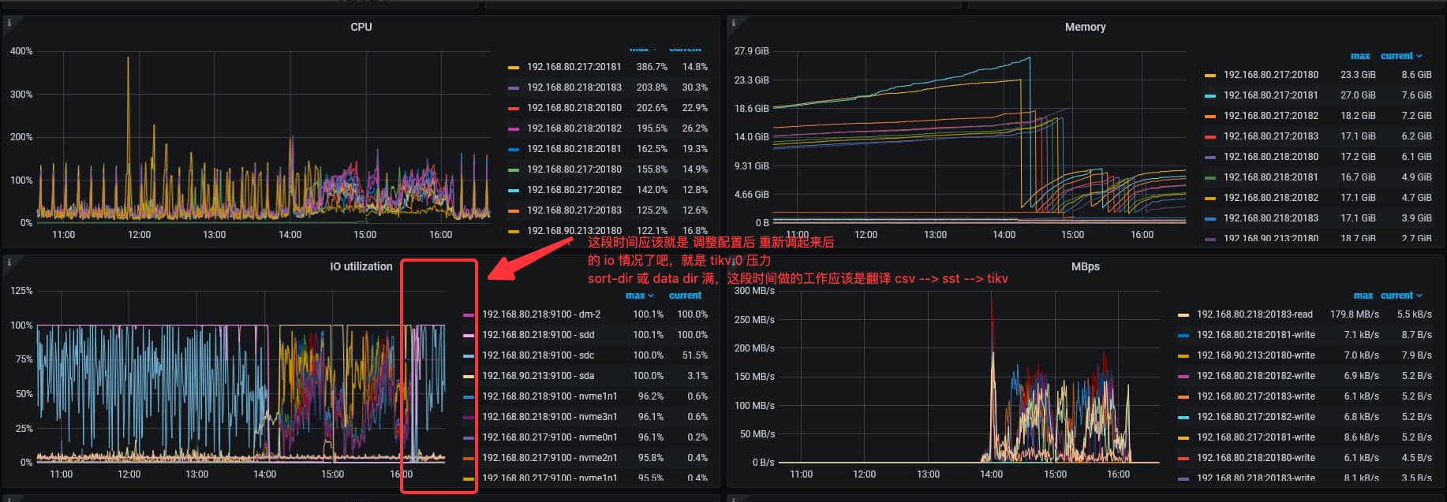This screenshot has width=1447, height=502.
Task: Toggle series 192.168.80.218:9100 - dm-2 visibility
Action: click(540, 314)
